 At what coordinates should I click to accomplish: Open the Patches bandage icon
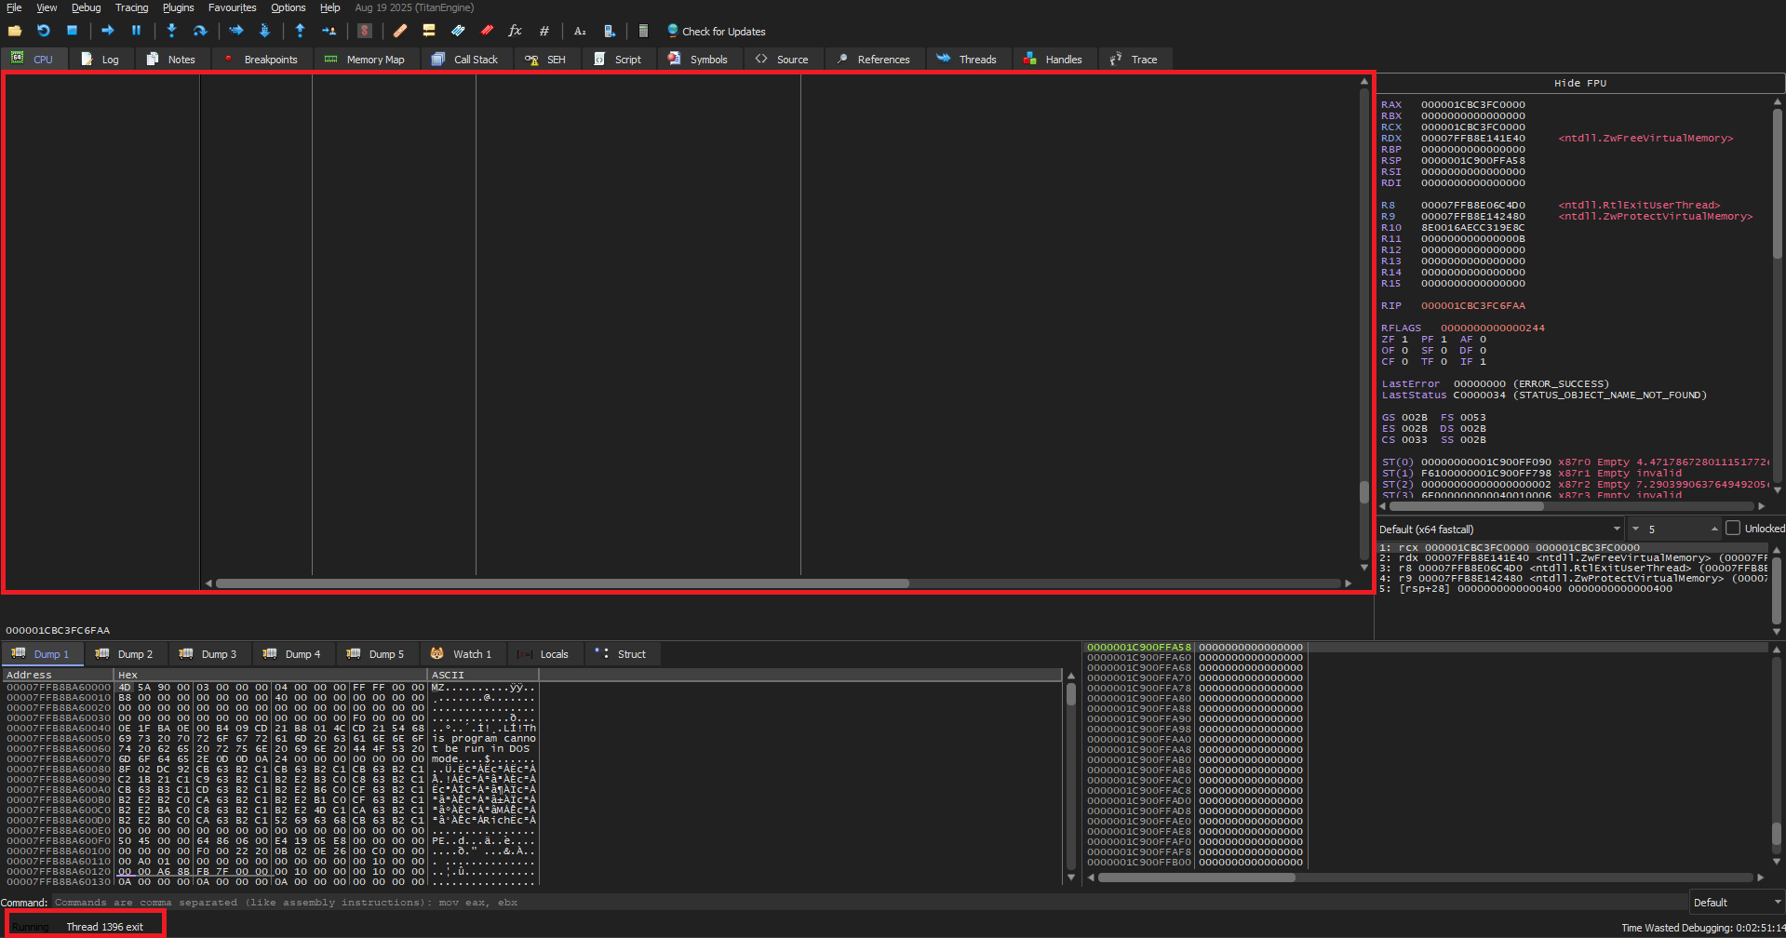pyautogui.click(x=399, y=31)
